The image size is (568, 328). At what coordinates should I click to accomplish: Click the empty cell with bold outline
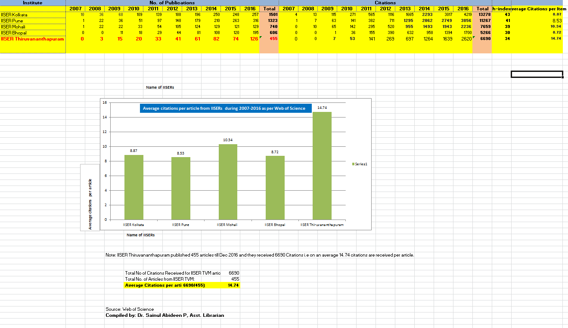click(537, 74)
